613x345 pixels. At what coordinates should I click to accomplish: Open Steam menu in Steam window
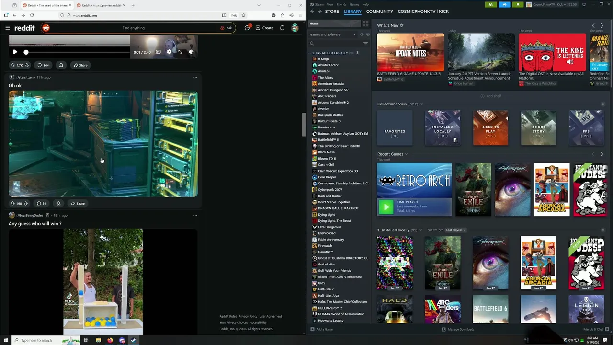point(317,4)
